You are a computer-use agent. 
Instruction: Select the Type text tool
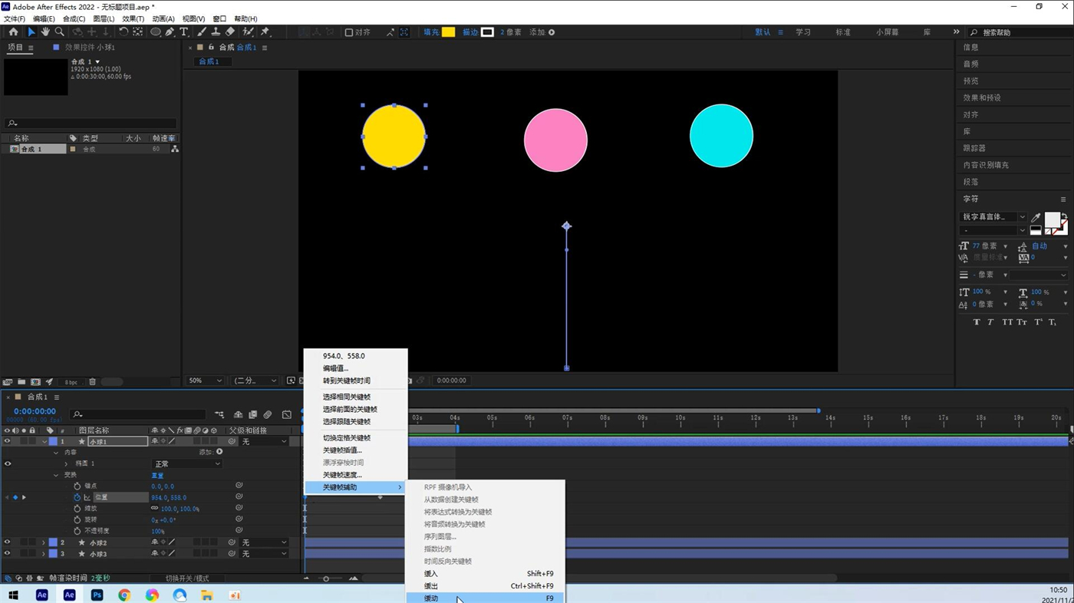(184, 32)
